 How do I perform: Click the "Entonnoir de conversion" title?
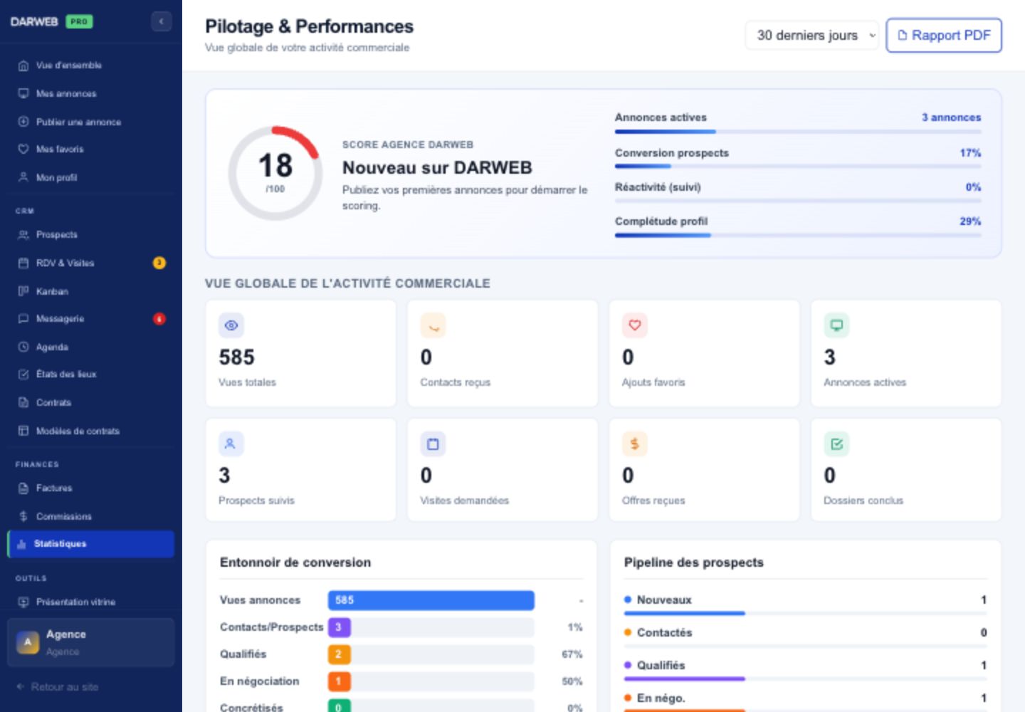(x=295, y=562)
